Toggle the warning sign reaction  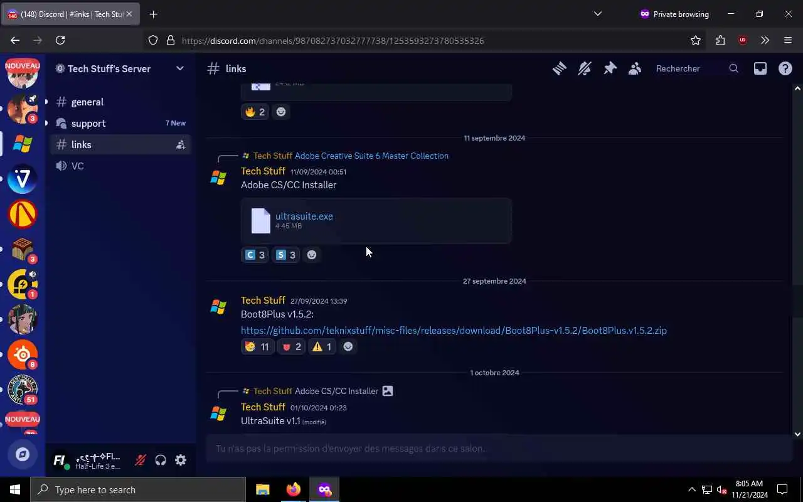pyautogui.click(x=322, y=346)
